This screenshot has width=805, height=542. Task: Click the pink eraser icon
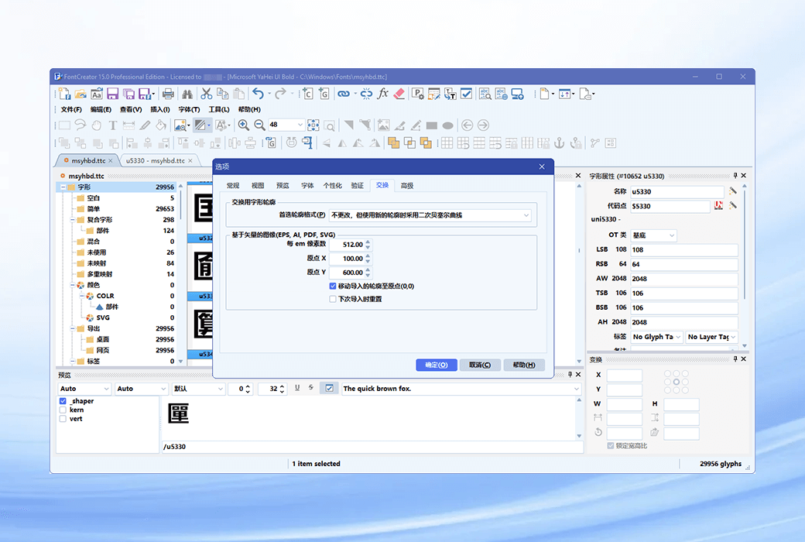click(x=399, y=94)
